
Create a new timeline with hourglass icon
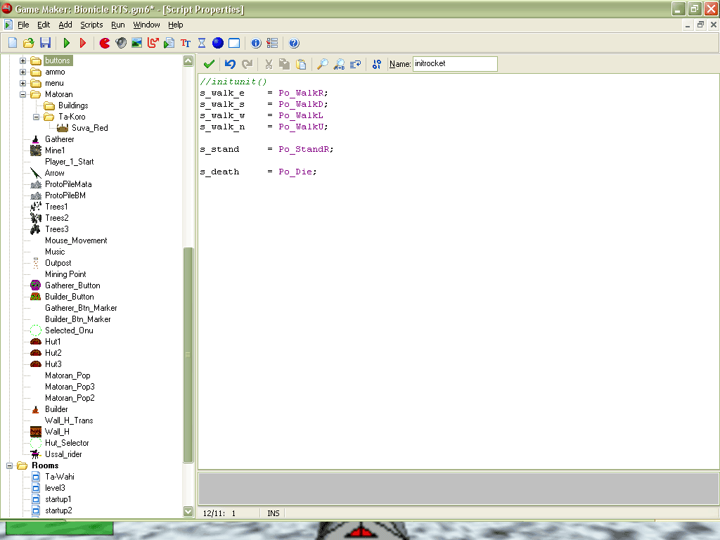coord(200,43)
